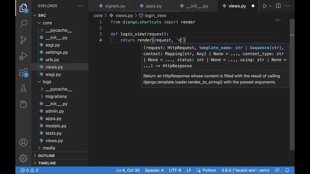Change indentation via Spaces: 4
Image resolution: width=310 pixels, height=174 pixels.
[x=154, y=170]
